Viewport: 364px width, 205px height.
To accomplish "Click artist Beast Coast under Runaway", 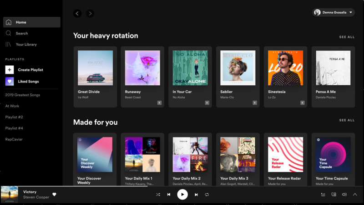I will pos(133,98).
